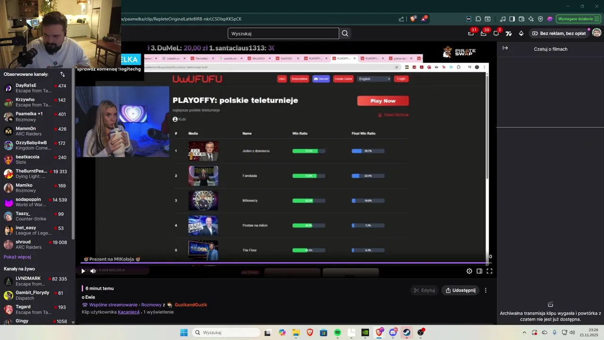Open Spotify from taskbar
Viewport: 604px width, 340px height.
point(337,332)
